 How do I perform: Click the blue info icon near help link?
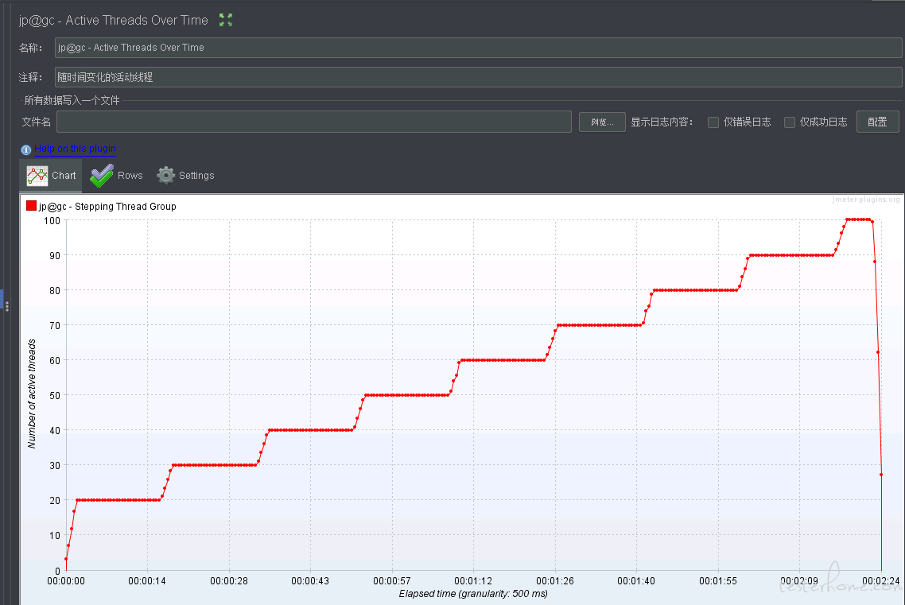pyautogui.click(x=26, y=150)
